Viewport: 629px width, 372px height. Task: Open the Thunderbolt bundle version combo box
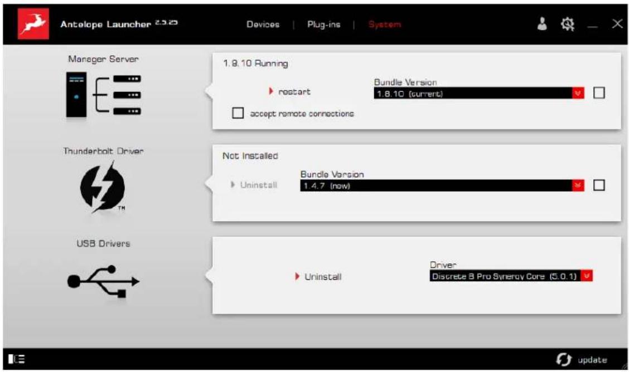442,185
